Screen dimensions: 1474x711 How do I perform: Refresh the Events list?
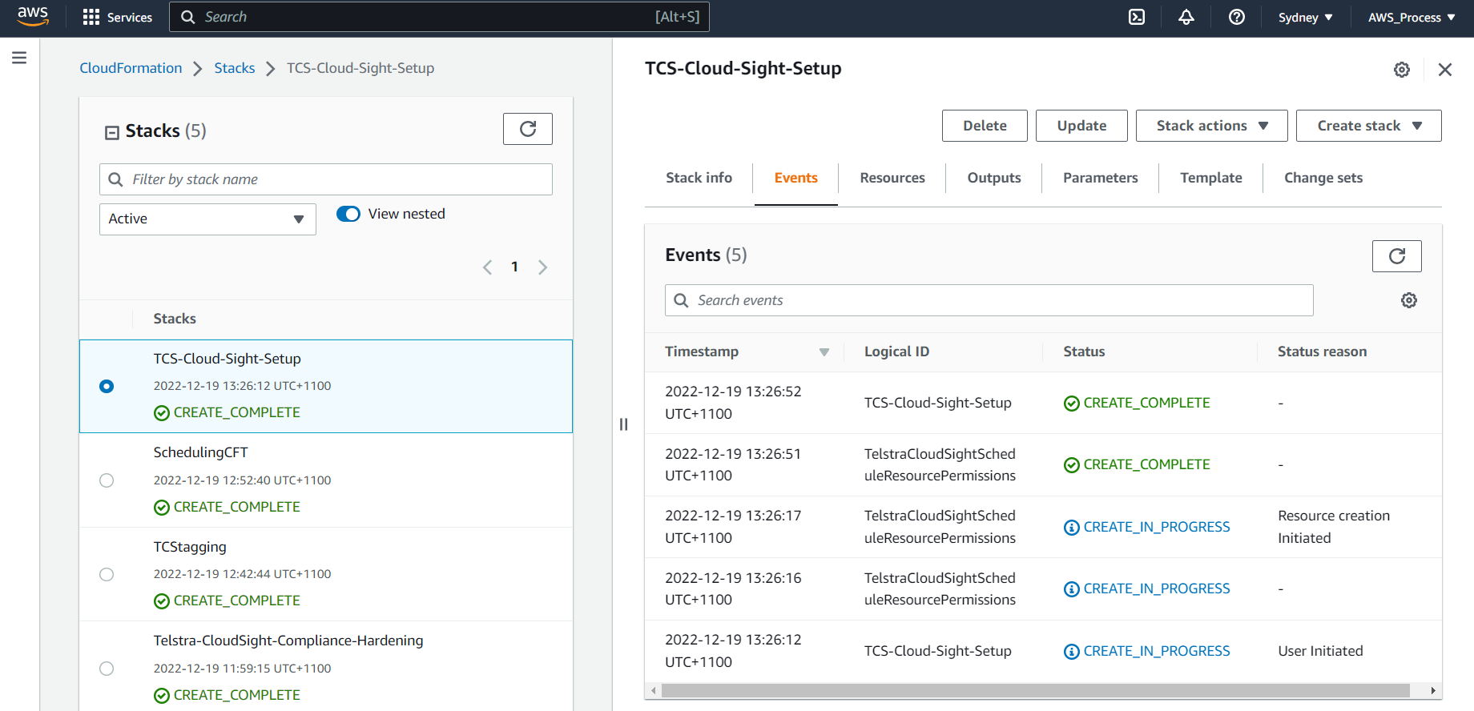pyautogui.click(x=1396, y=256)
